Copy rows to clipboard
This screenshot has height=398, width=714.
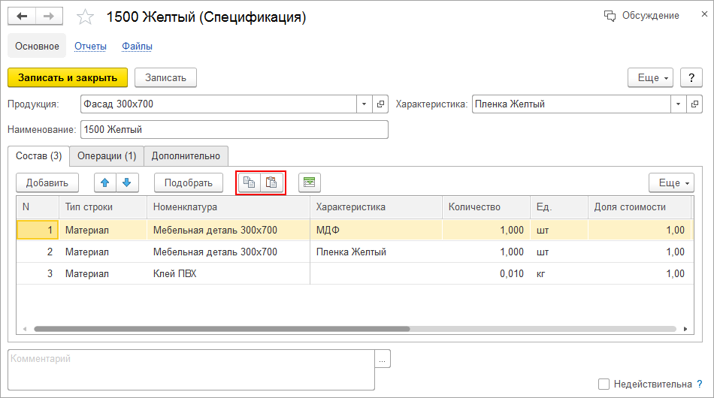point(249,182)
